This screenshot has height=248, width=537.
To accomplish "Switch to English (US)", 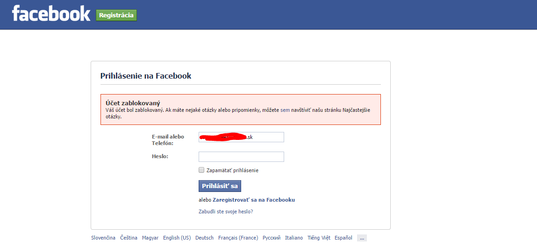I will [177, 238].
